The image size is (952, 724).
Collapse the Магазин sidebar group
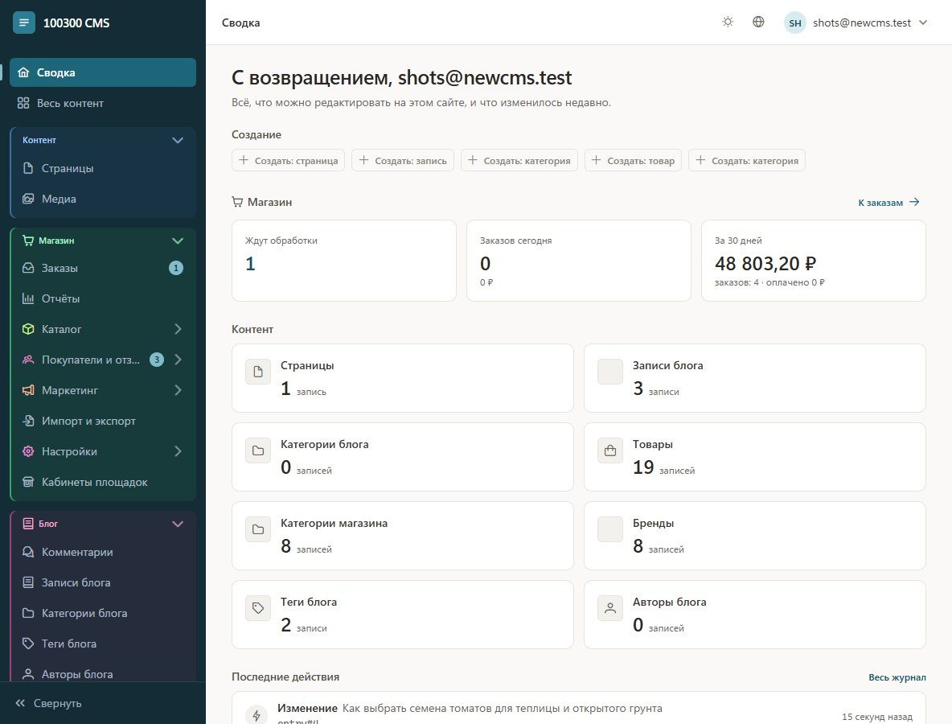(177, 241)
